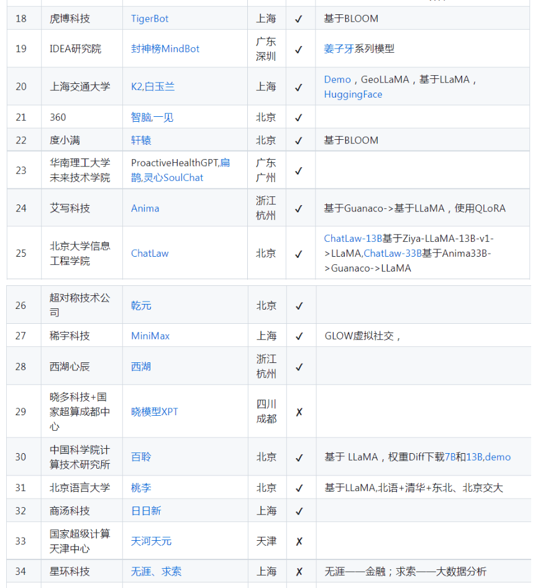Open the TigerBot link
This screenshot has height=588, width=538.
150,19
